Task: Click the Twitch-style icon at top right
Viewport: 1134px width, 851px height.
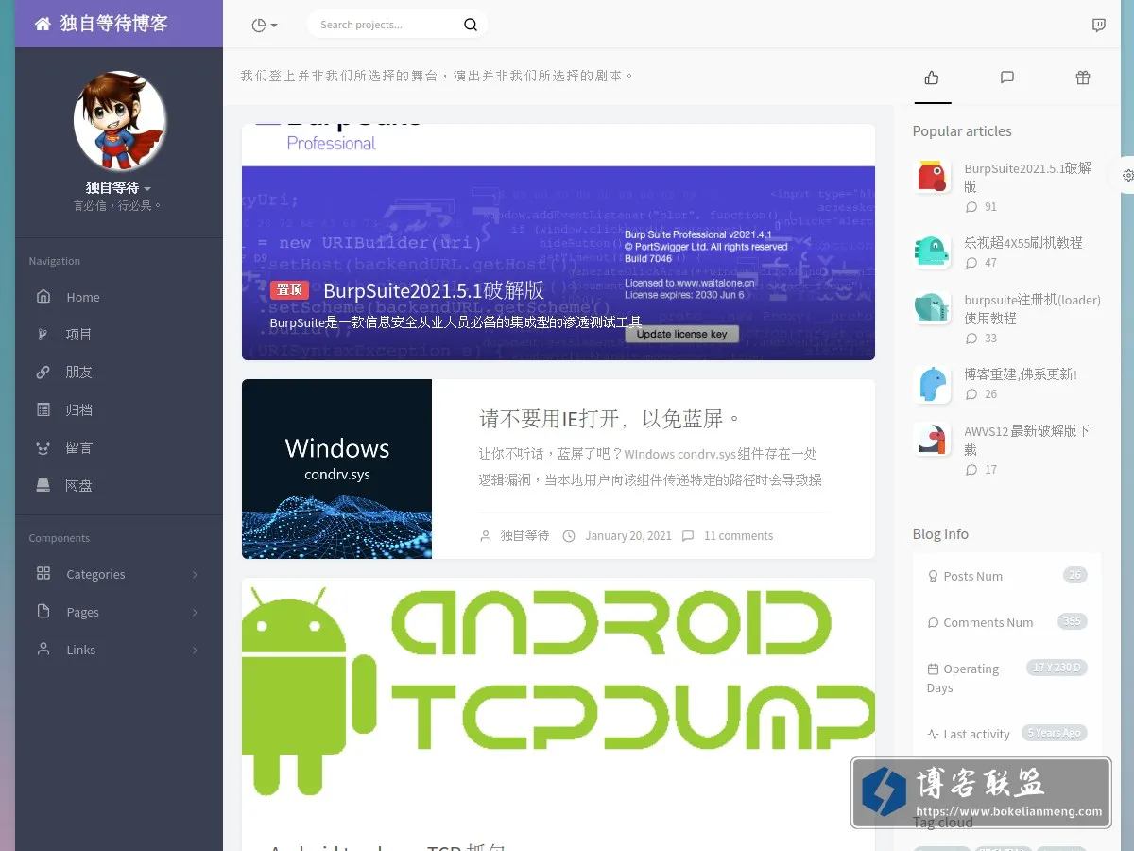Action: tap(1098, 26)
